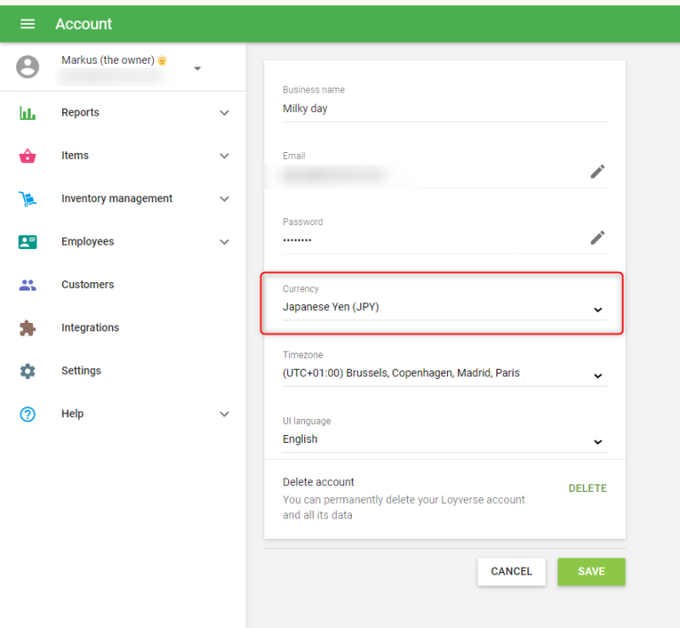Image resolution: width=680 pixels, height=628 pixels.
Task: Click the Employees ID card icon
Action: point(27,242)
